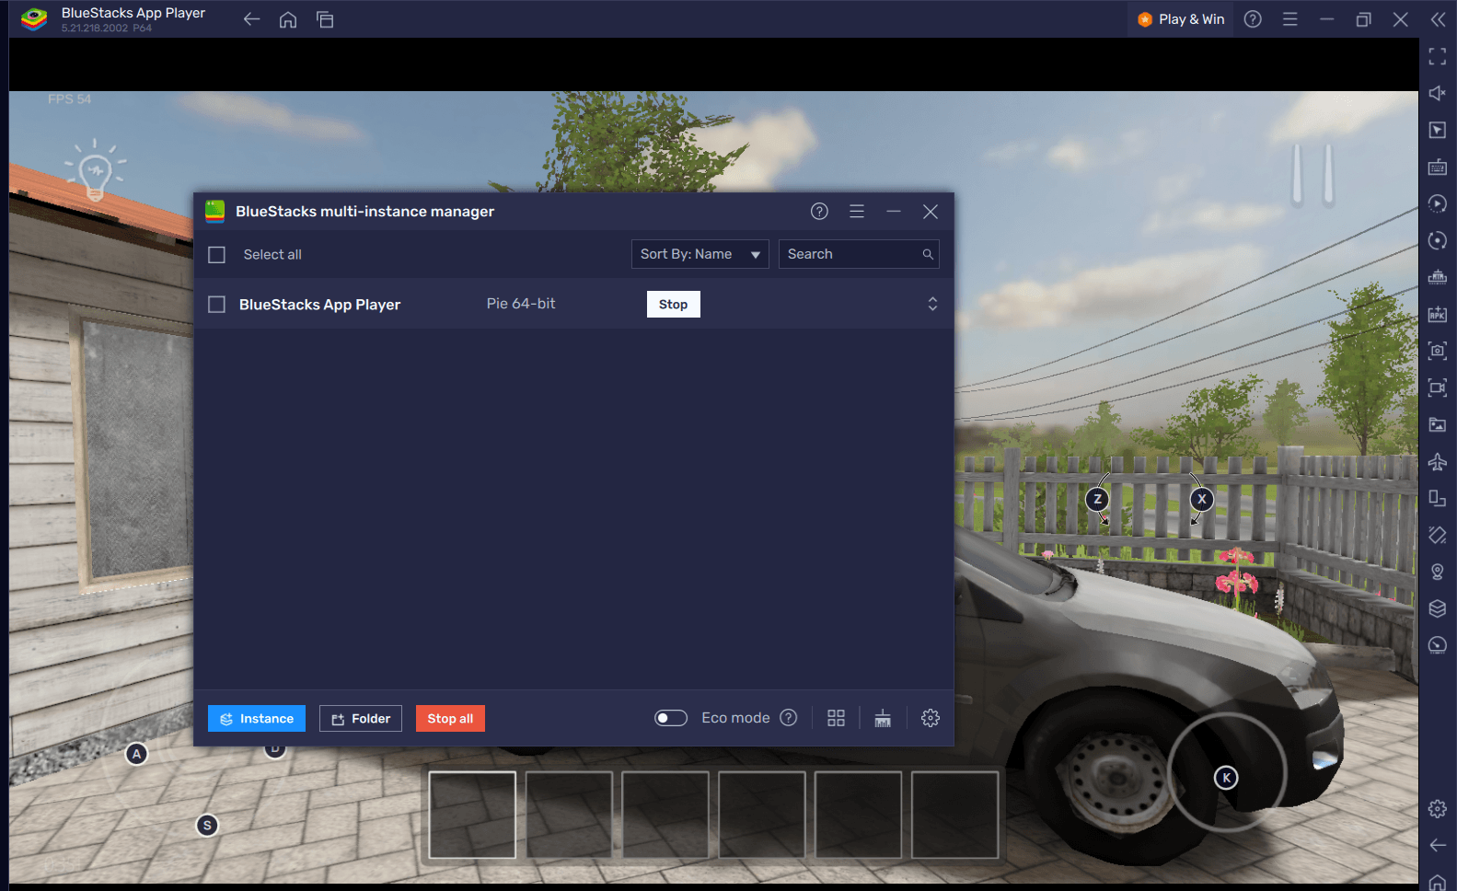Image resolution: width=1457 pixels, height=891 pixels.
Task: Expand the instance row options chevrons
Action: click(x=932, y=304)
